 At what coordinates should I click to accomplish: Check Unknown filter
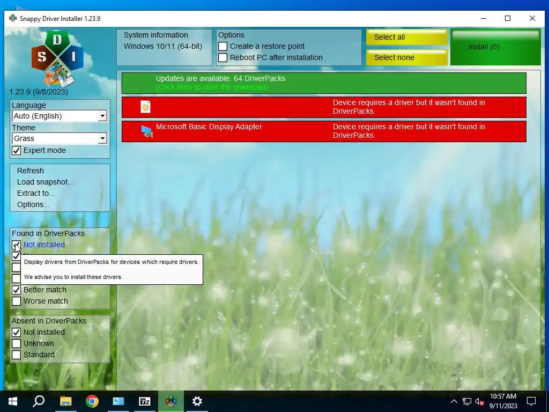16,343
